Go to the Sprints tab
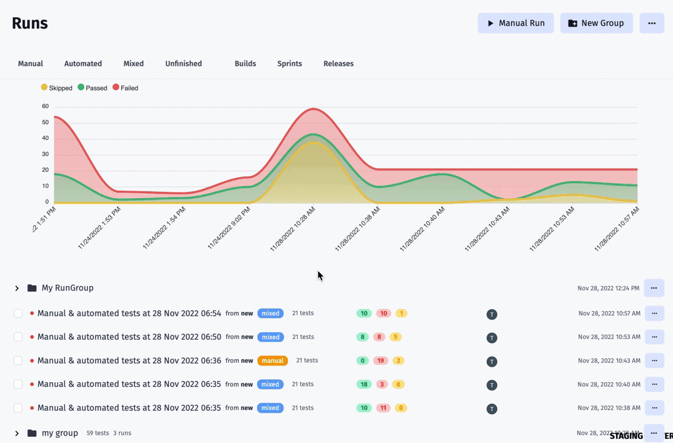Viewport: 673px width, 443px height. 289,63
